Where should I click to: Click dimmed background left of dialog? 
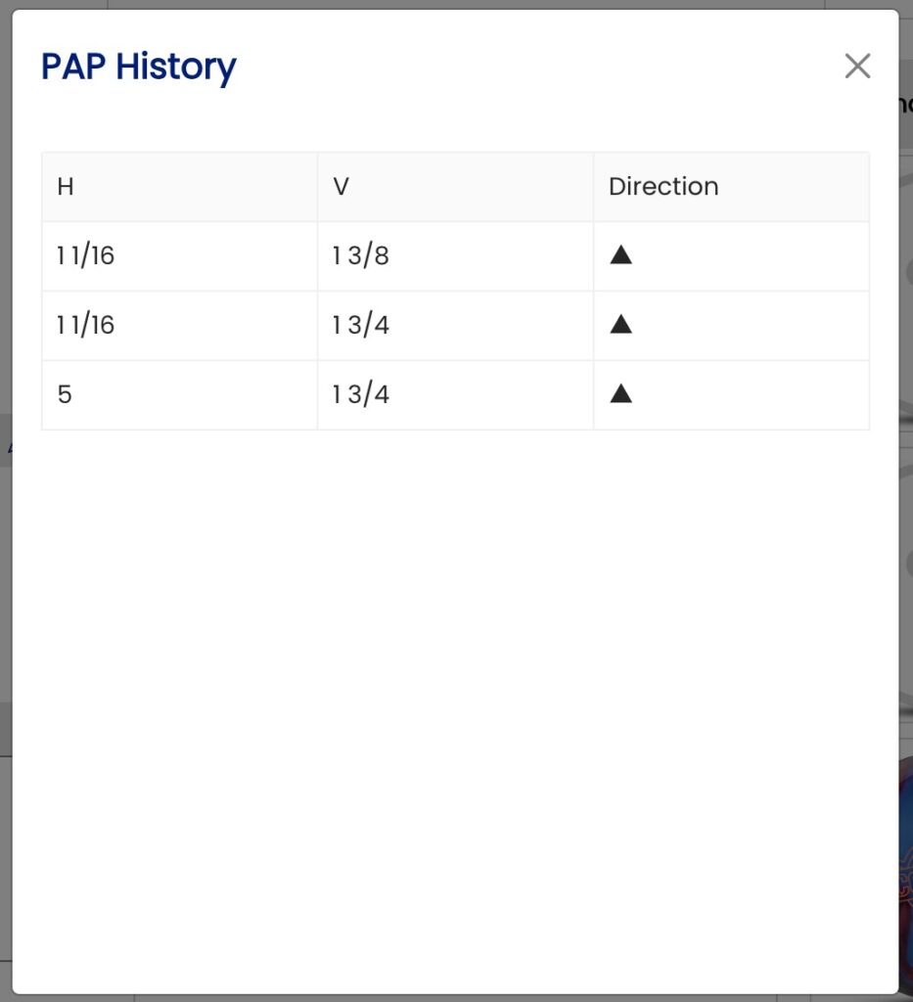point(5,587)
